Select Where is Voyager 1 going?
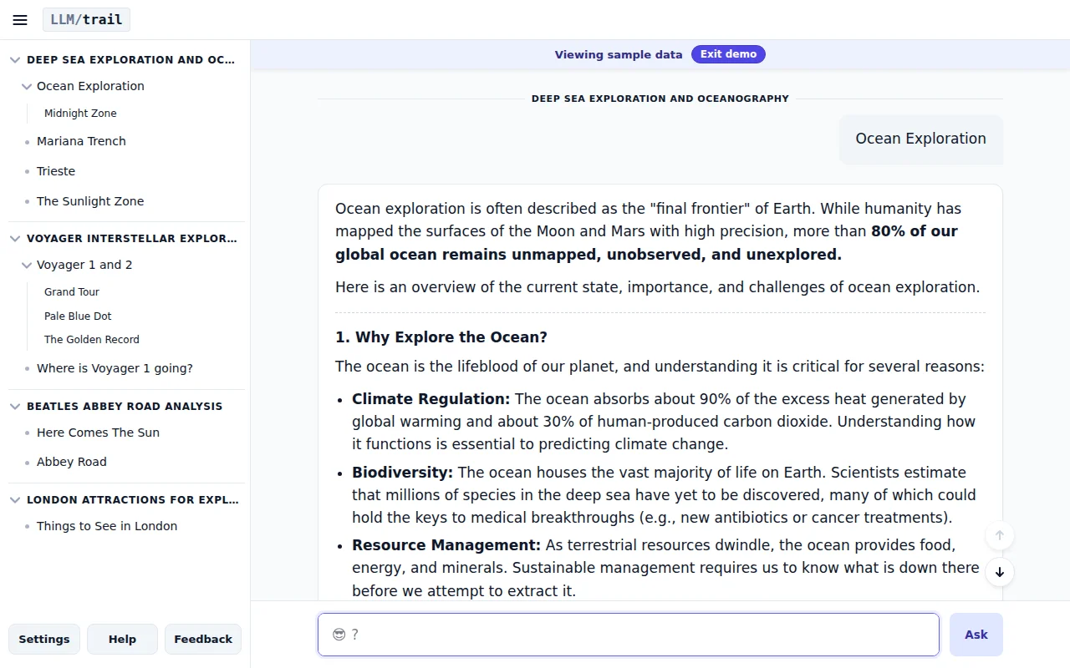Image resolution: width=1070 pixels, height=668 pixels. [x=115, y=368]
